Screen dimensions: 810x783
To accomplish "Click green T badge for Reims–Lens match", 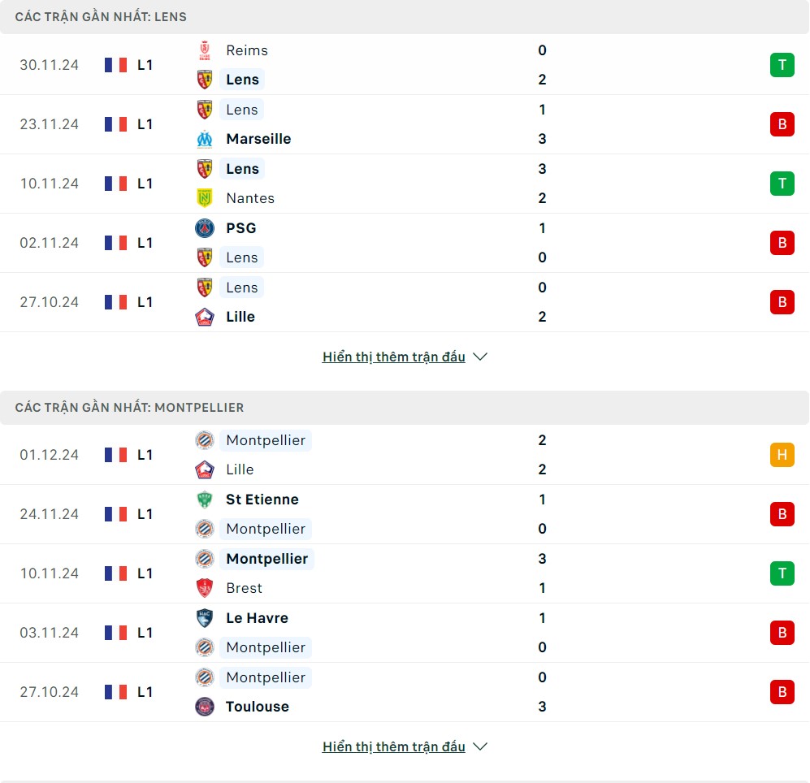I will point(782,65).
